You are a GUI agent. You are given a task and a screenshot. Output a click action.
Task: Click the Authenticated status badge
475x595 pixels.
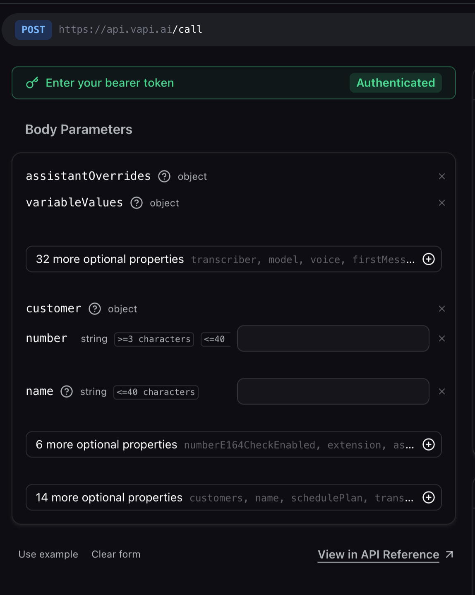click(396, 83)
